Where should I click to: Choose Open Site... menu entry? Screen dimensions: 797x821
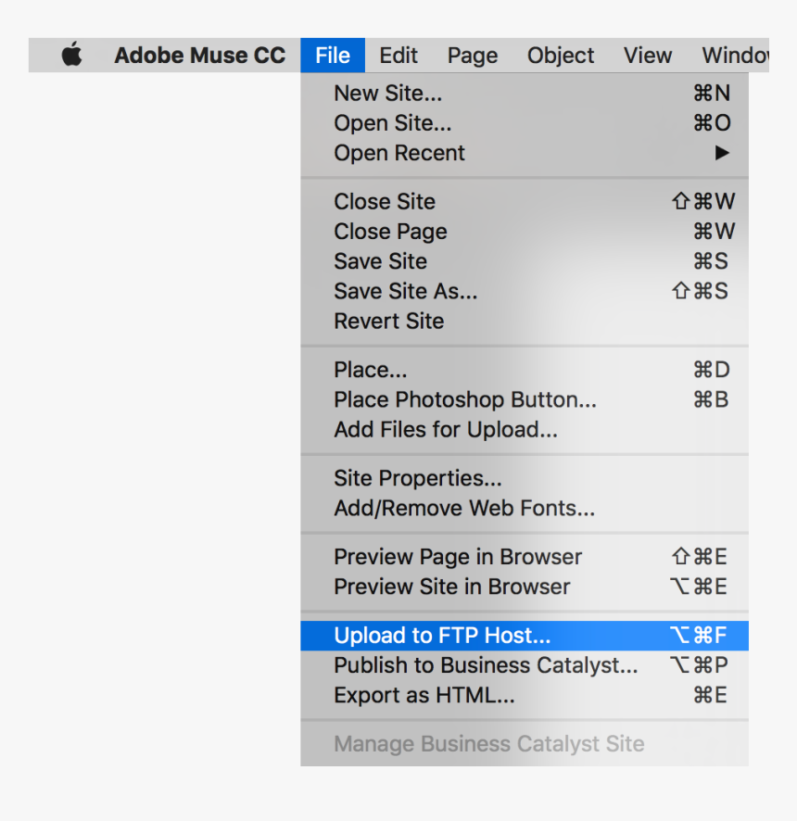393,123
